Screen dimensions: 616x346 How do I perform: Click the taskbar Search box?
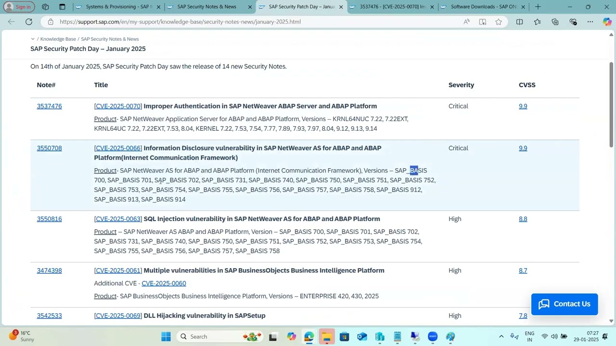220,336
